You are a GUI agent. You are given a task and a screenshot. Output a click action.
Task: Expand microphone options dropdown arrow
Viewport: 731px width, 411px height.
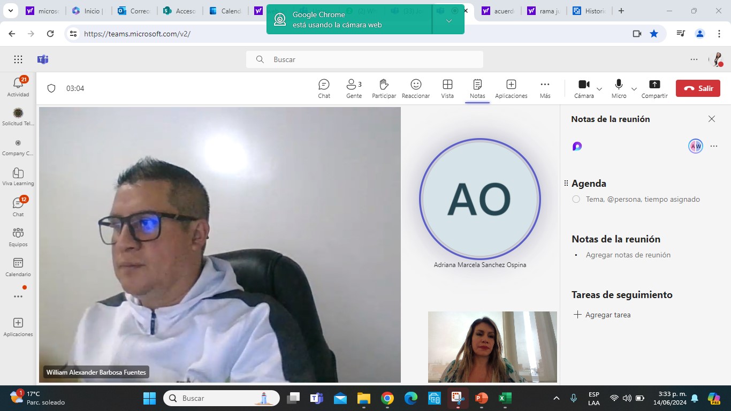pos(634,89)
